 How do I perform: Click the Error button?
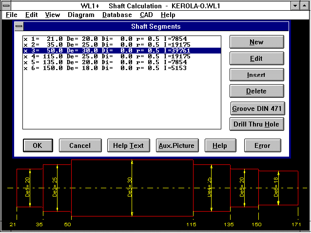tap(262, 145)
